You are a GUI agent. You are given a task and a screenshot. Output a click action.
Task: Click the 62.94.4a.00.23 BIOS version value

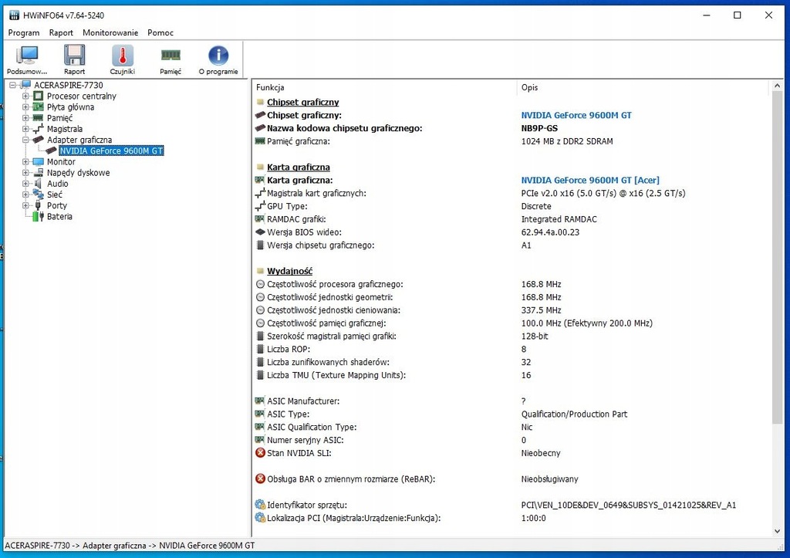point(550,232)
